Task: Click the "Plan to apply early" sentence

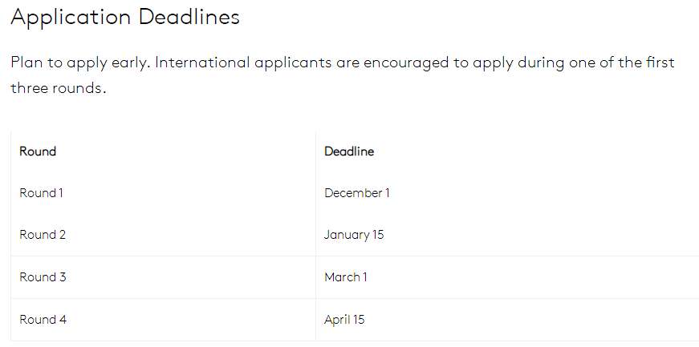Action: [81, 63]
